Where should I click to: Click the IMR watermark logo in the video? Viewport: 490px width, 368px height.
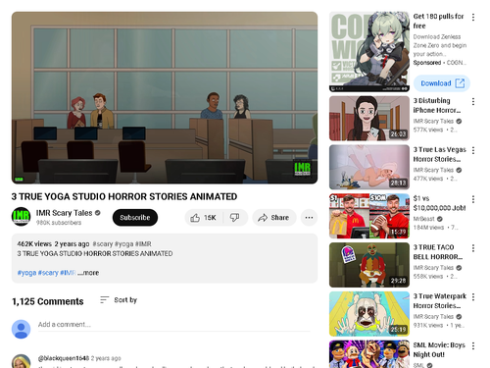click(302, 169)
